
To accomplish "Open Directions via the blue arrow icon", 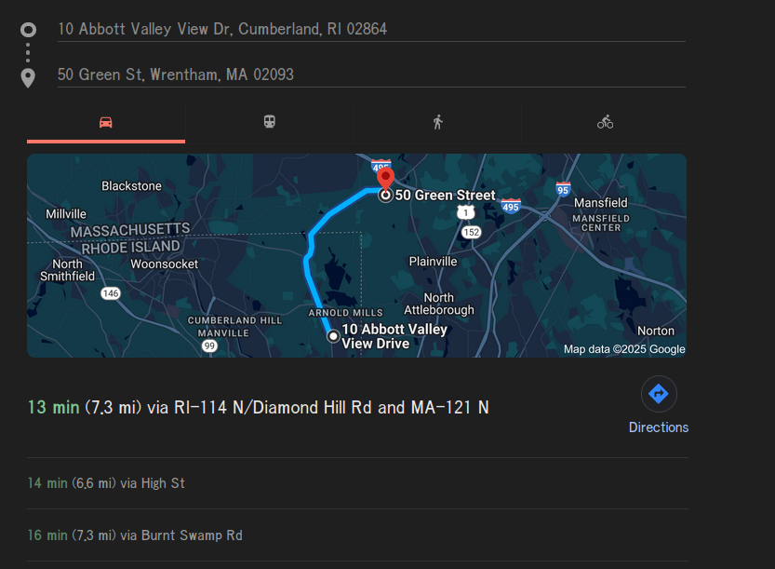I will coord(659,394).
